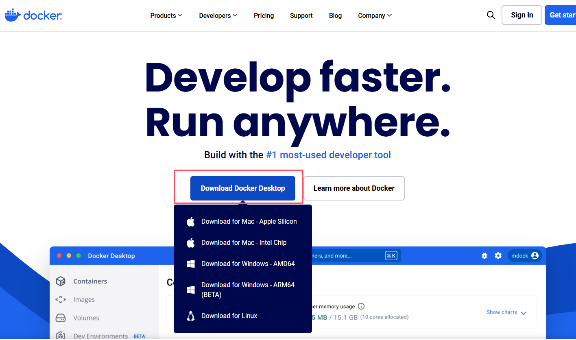The height and width of the screenshot is (340, 576).
Task: Click the Linux penguin icon
Action: click(190, 316)
